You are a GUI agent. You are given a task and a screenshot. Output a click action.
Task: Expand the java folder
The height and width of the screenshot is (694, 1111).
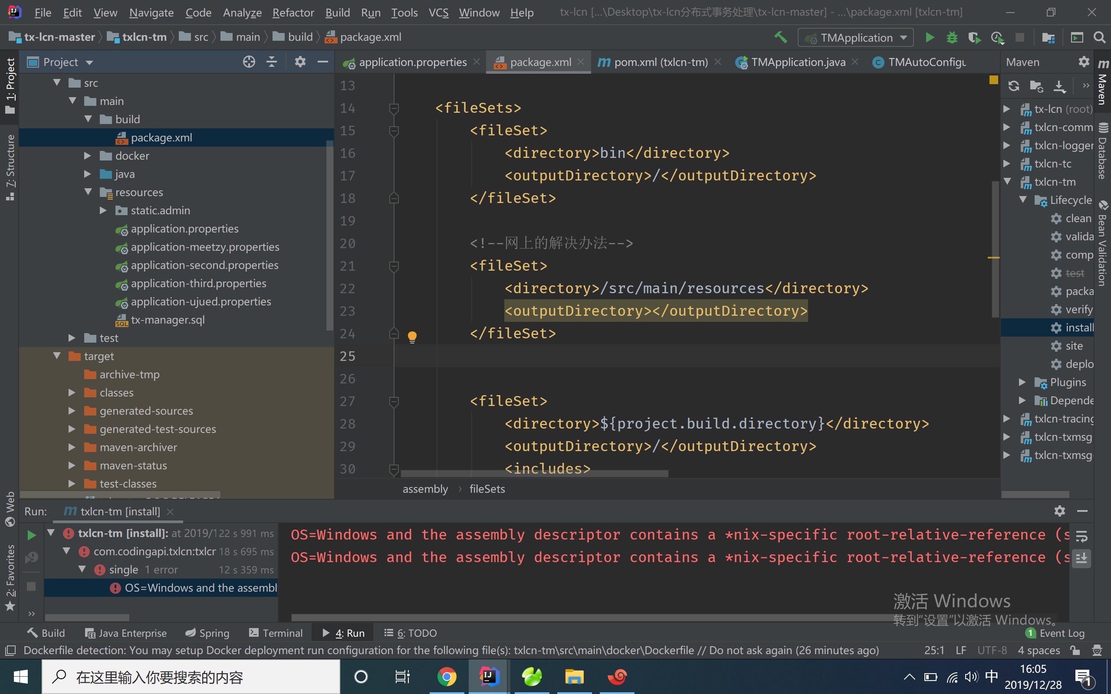click(87, 173)
